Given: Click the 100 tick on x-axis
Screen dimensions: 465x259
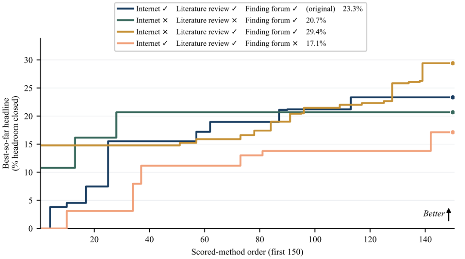Looking at the screenshot, I should point(315,239).
